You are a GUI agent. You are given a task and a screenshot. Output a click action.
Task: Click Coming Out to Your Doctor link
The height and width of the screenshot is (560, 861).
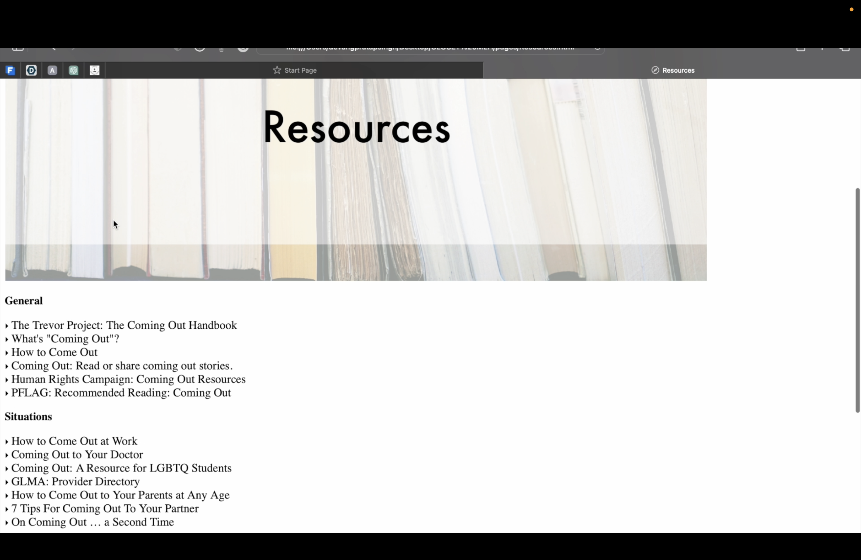pos(77,455)
